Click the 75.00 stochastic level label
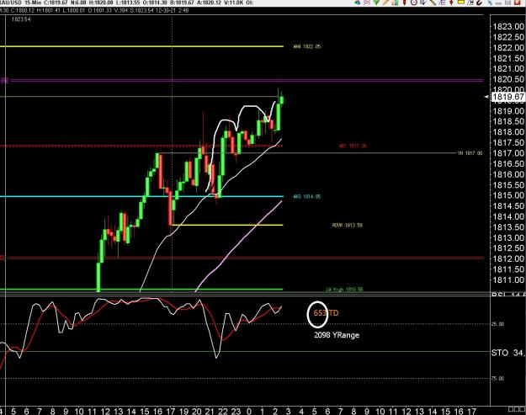 497,379
